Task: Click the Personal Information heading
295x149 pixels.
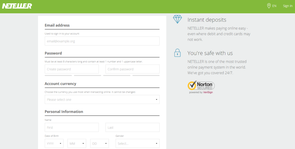Action: [x=64, y=111]
